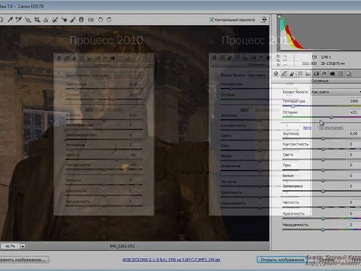Rotate image 90° clockwise
This screenshot has width=361, height=271.
click(109, 20)
